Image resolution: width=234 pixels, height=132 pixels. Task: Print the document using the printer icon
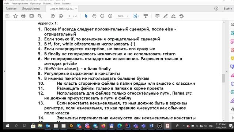coord(23,16)
